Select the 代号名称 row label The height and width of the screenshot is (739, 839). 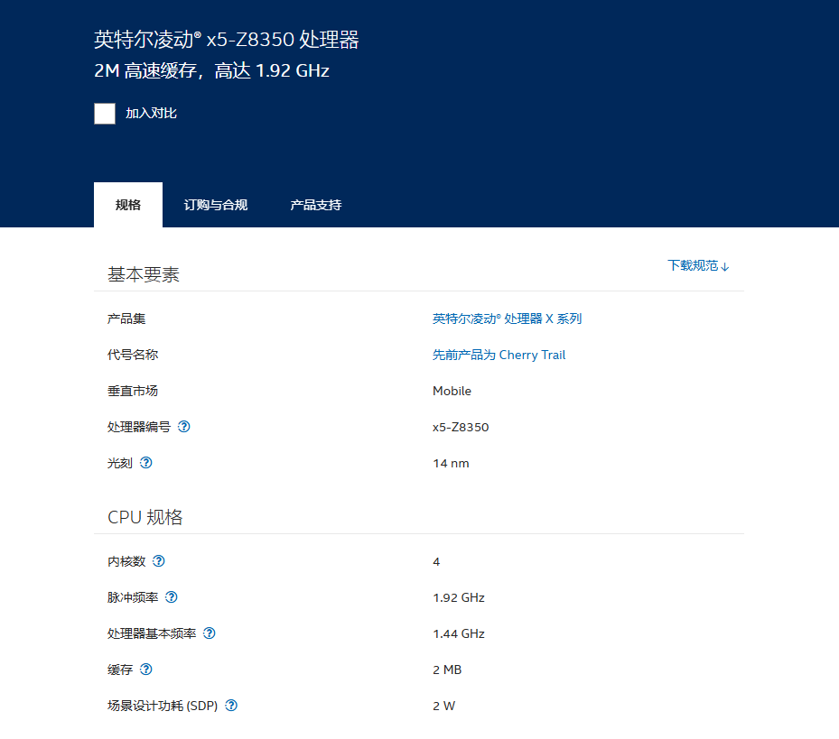[x=133, y=355]
